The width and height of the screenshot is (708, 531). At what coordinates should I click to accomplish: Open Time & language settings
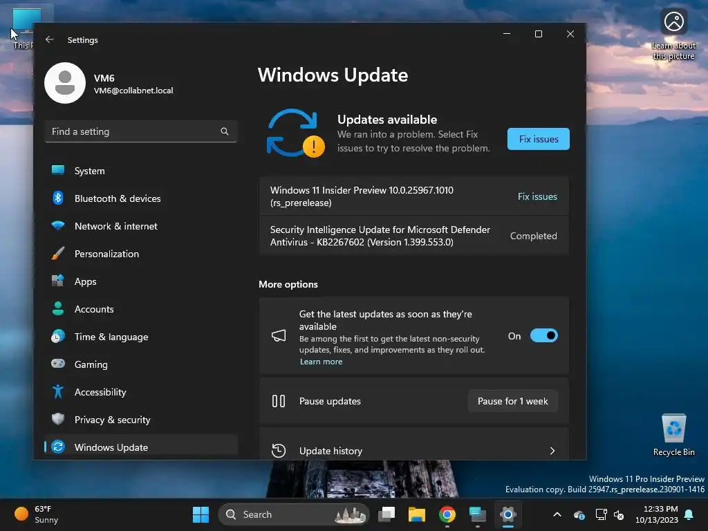click(141, 337)
